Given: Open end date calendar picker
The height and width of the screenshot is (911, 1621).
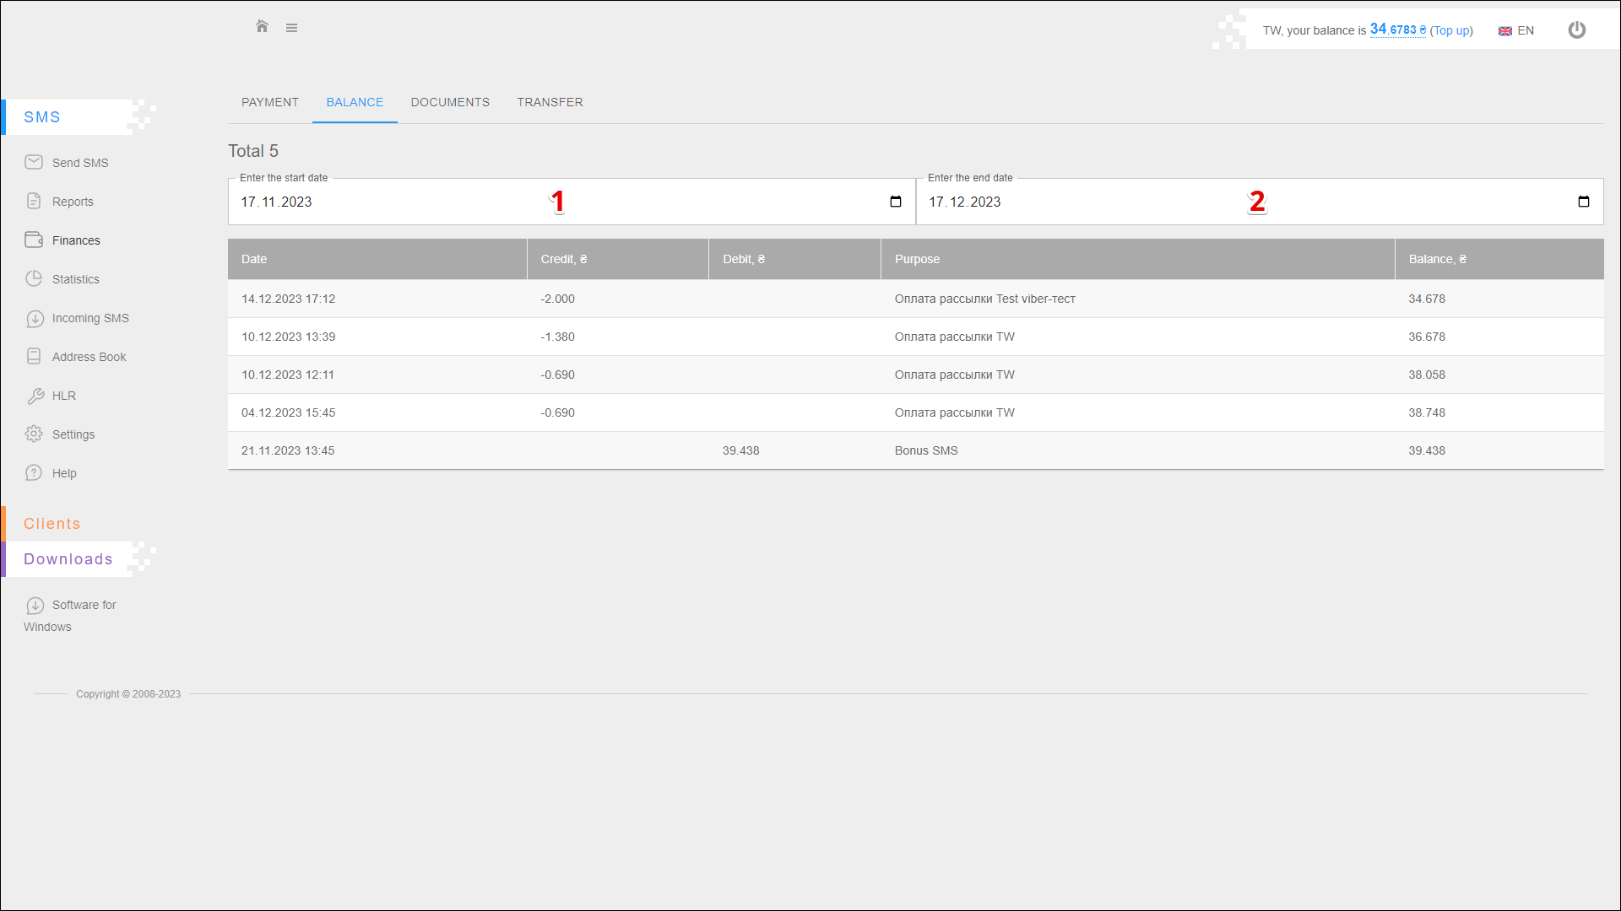Looking at the screenshot, I should [x=1583, y=202].
